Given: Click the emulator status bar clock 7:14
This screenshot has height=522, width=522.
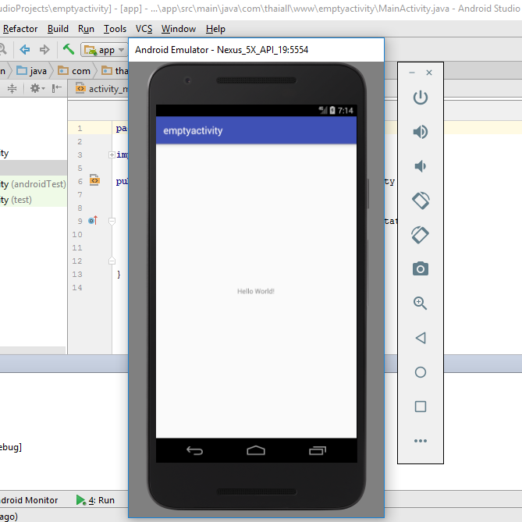Looking at the screenshot, I should 345,111.
